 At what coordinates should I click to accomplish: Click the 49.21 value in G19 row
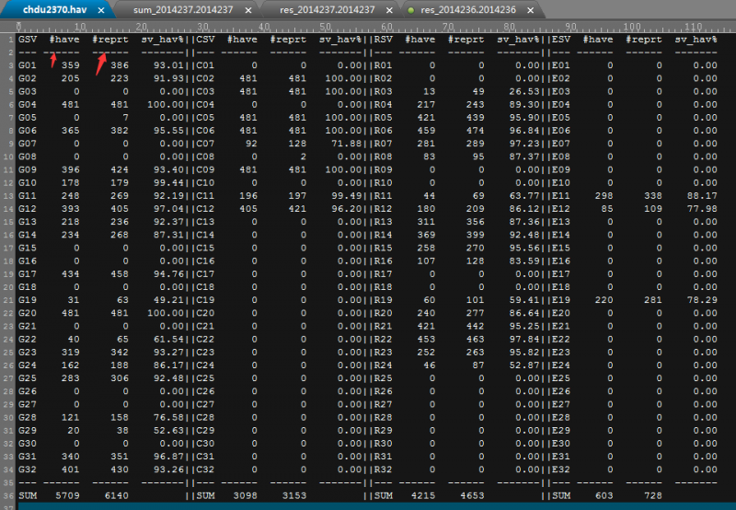point(168,299)
